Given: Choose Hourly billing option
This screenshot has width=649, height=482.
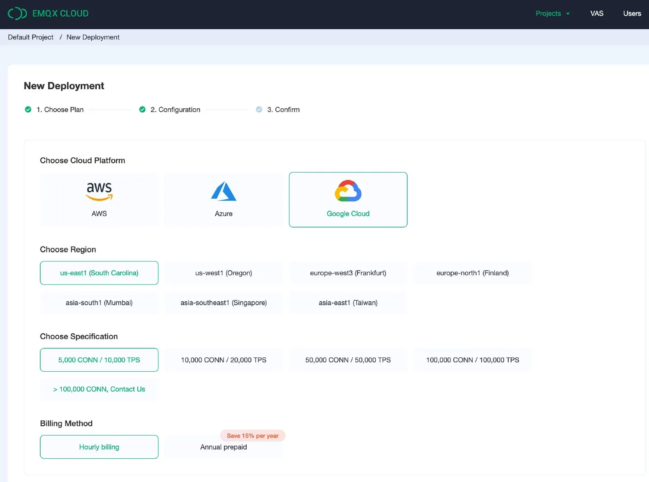Looking at the screenshot, I should 99,447.
